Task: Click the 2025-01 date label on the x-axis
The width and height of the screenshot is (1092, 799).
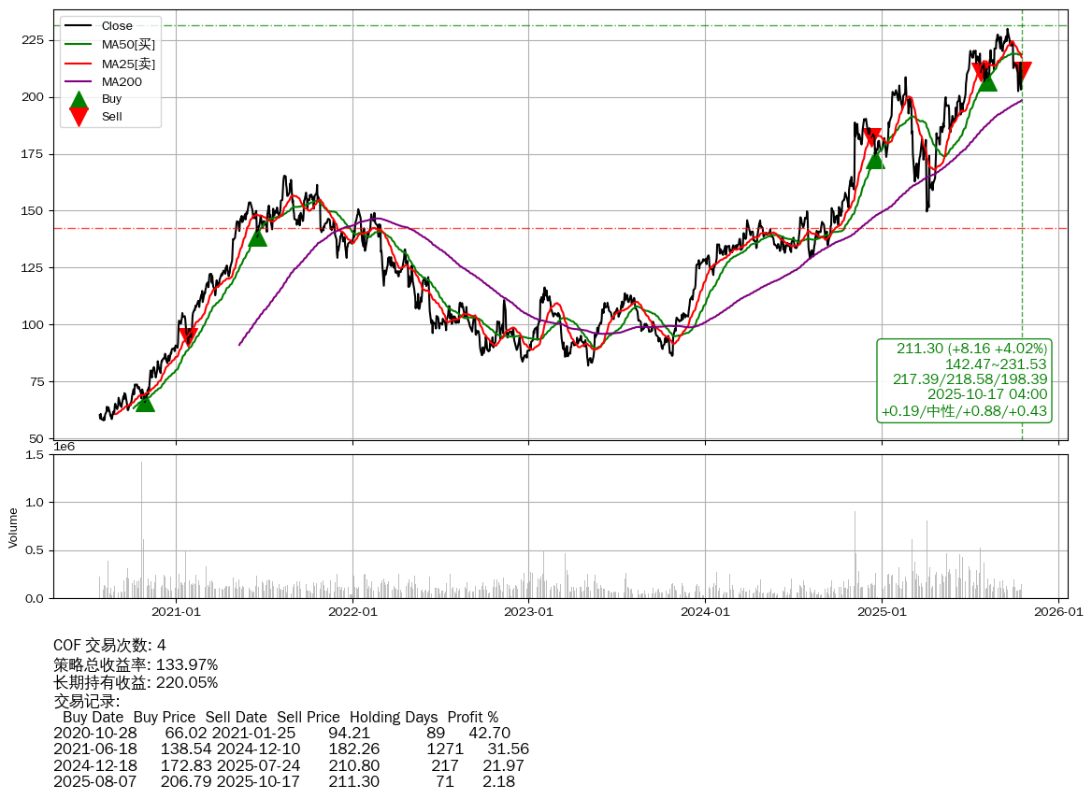Action: click(883, 612)
